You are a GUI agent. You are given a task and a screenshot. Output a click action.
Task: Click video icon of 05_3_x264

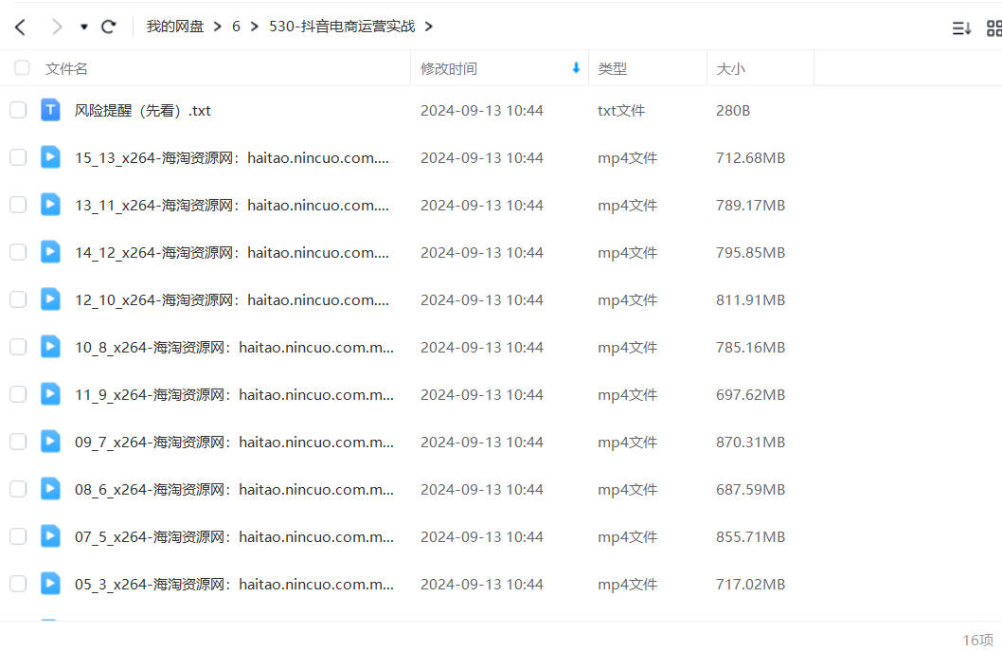pyautogui.click(x=50, y=583)
